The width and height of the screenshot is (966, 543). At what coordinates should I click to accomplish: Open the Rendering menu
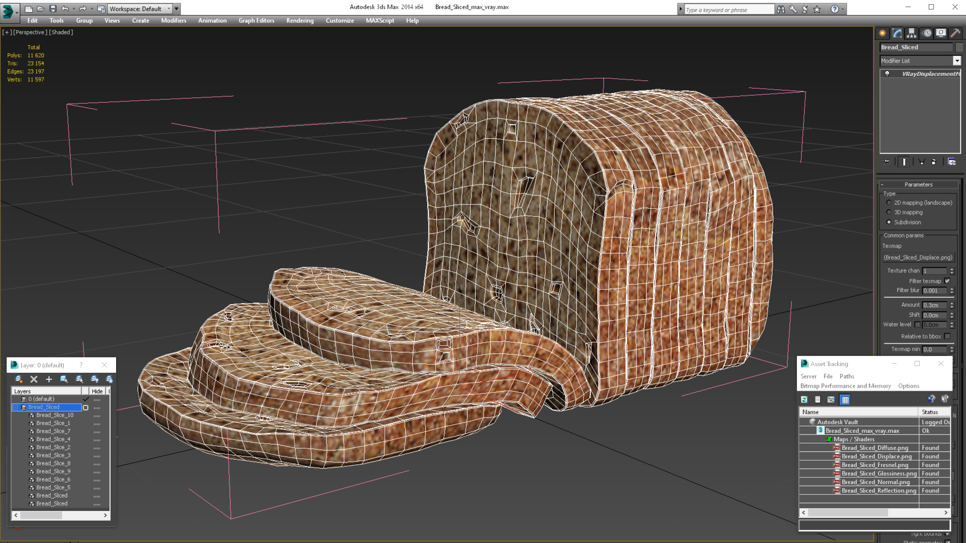(300, 20)
